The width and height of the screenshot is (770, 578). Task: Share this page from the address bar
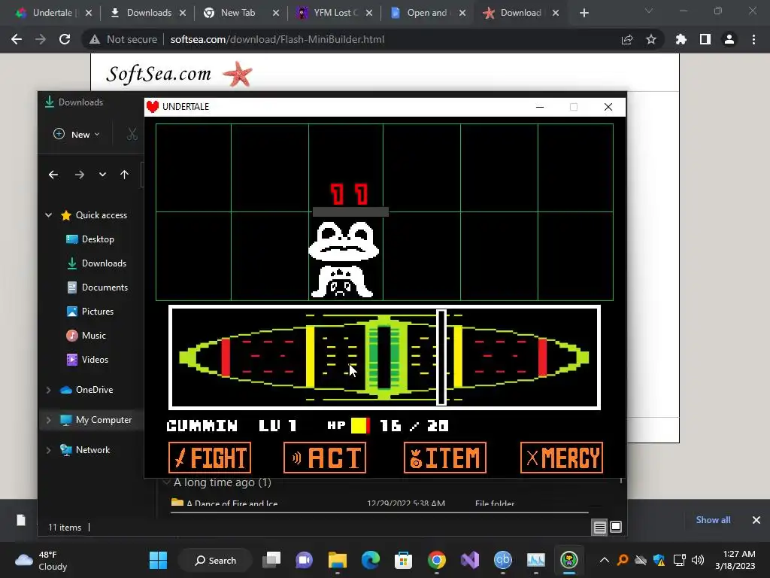(x=627, y=39)
